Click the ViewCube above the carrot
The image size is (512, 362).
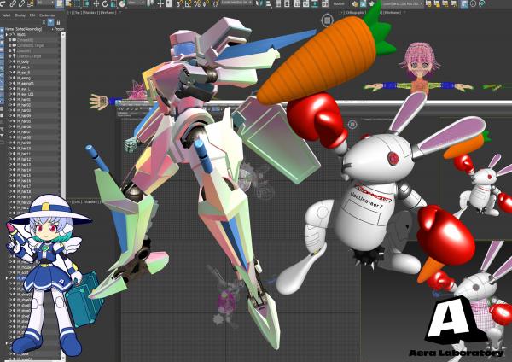pyautogui.click(x=327, y=20)
